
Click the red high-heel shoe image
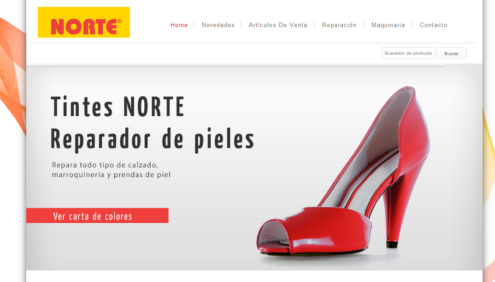pos(343,171)
